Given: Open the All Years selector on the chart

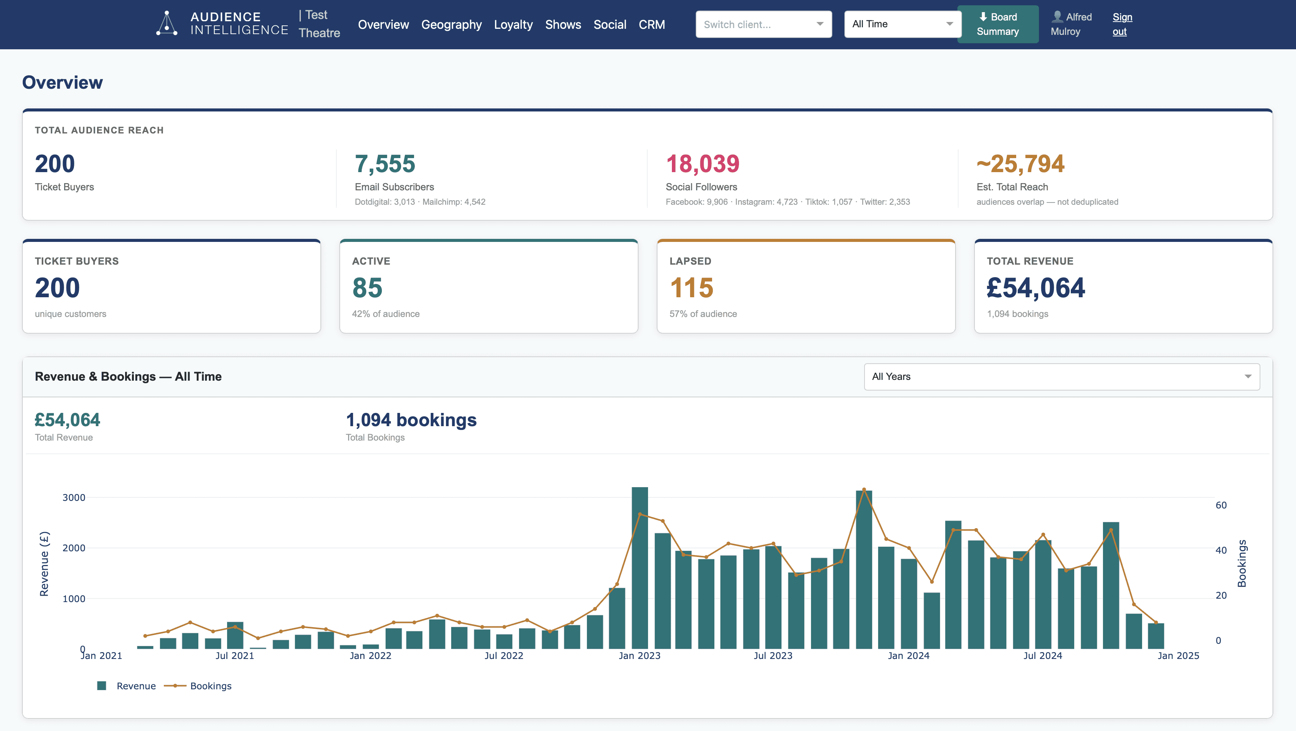Looking at the screenshot, I should (1062, 376).
